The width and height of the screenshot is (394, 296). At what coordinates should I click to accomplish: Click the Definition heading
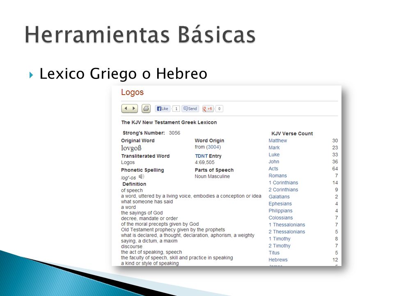click(134, 184)
